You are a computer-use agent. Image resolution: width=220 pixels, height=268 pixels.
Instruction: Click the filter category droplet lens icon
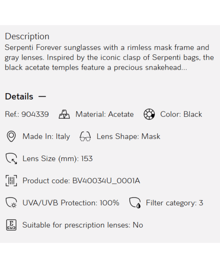[x=135, y=203]
